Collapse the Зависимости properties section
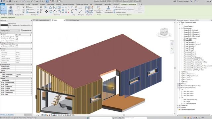Viewport: 212px width, 119px height. (31, 33)
